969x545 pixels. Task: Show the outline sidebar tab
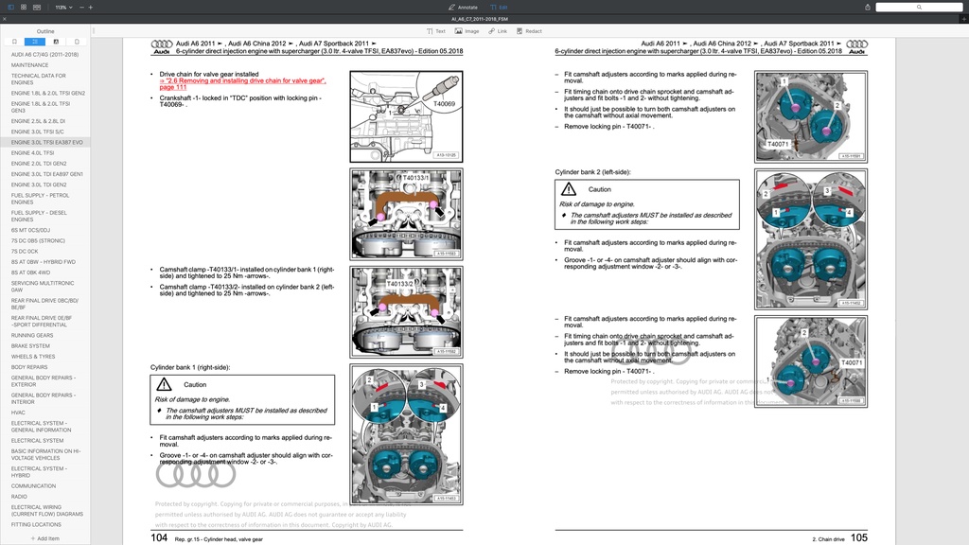point(35,42)
